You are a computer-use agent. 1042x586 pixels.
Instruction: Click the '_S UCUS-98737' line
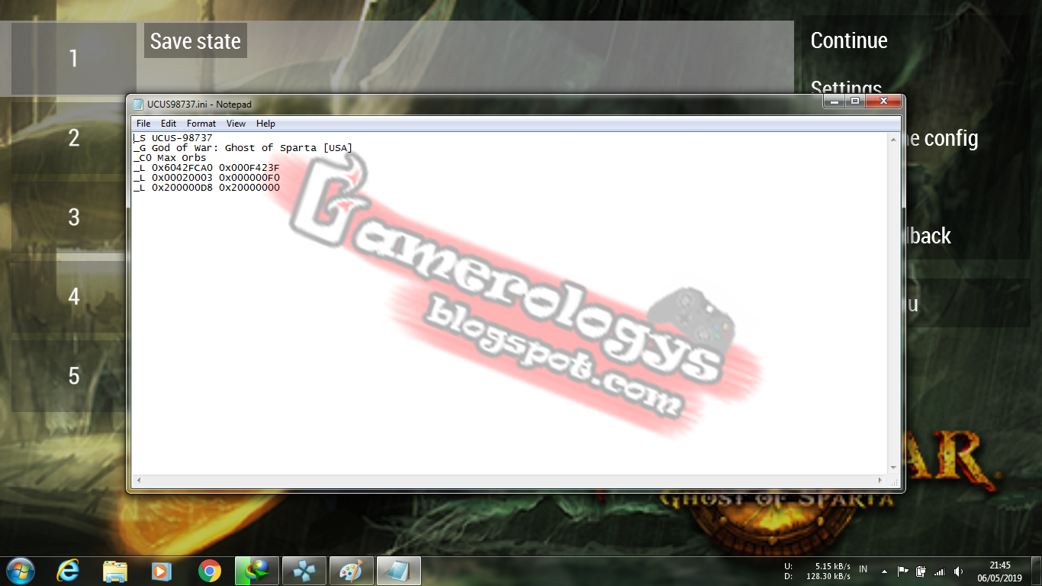point(172,138)
